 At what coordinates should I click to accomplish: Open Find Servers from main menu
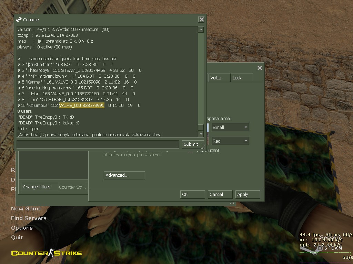(x=29, y=218)
